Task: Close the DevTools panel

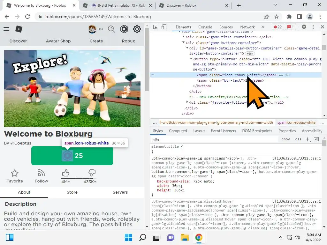Action: pyautogui.click(x=323, y=27)
